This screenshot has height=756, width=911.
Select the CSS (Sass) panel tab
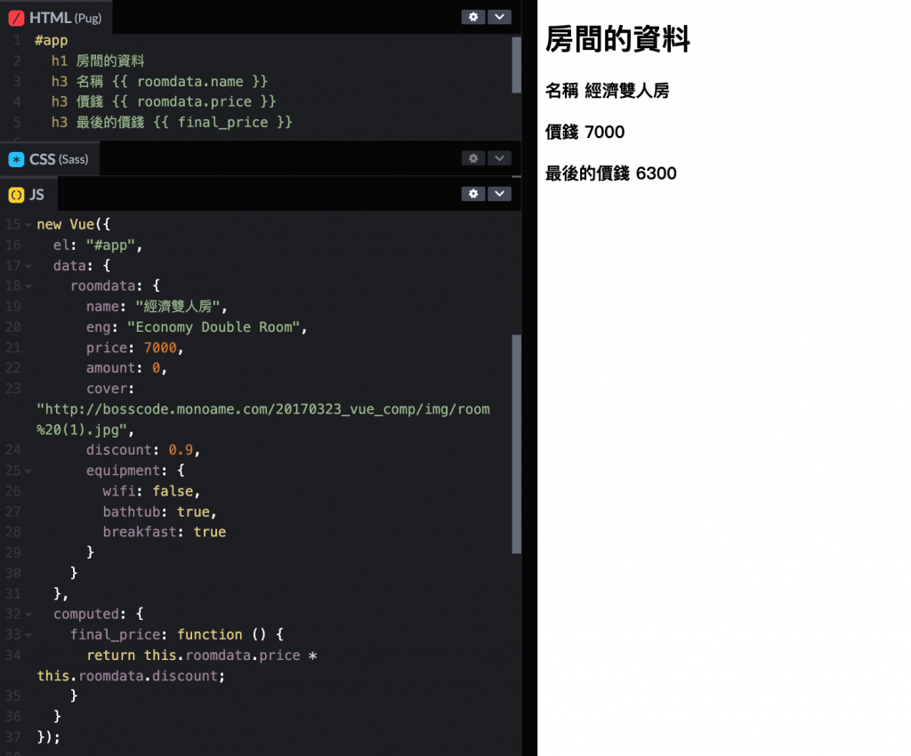(50, 159)
